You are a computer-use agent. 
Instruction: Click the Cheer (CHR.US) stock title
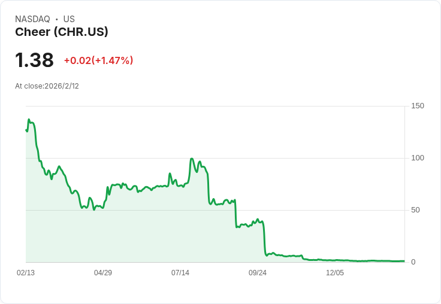[62, 32]
